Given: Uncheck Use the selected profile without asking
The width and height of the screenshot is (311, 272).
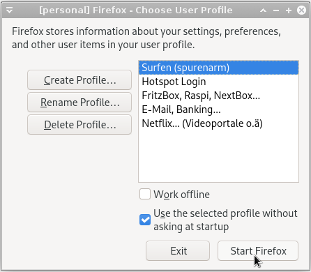Looking at the screenshot, I should coord(145,220).
